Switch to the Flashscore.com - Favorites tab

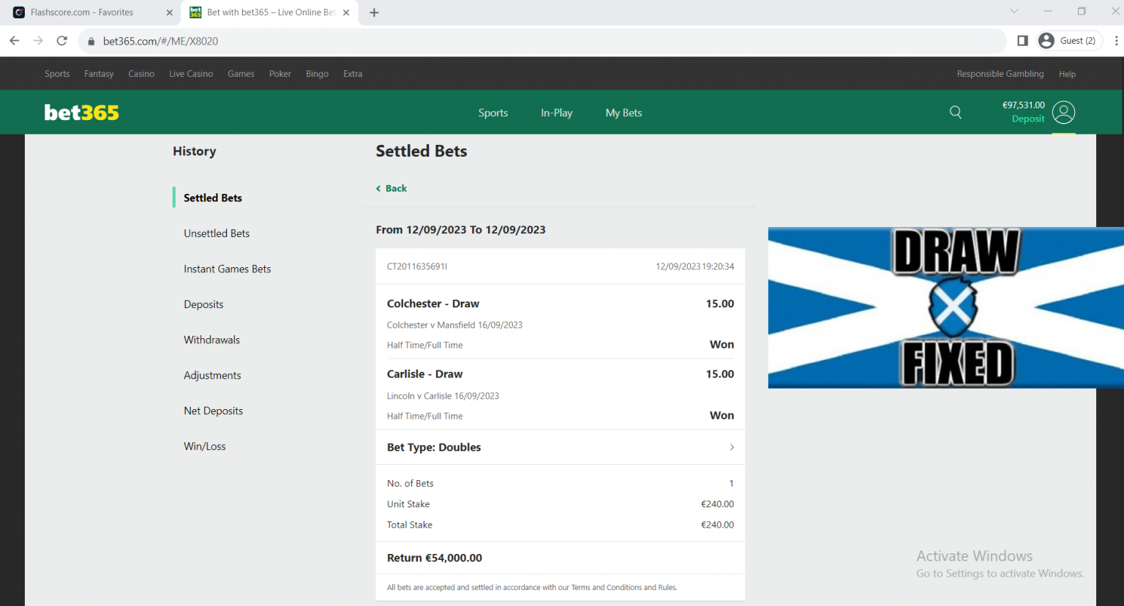pos(82,12)
